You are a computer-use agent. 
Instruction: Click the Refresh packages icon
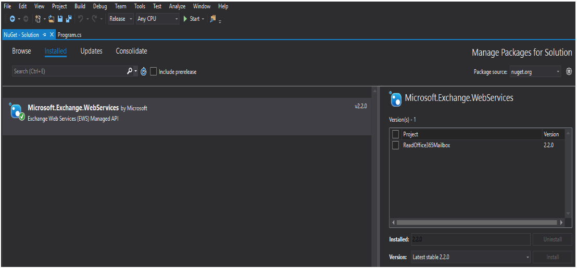(x=144, y=71)
